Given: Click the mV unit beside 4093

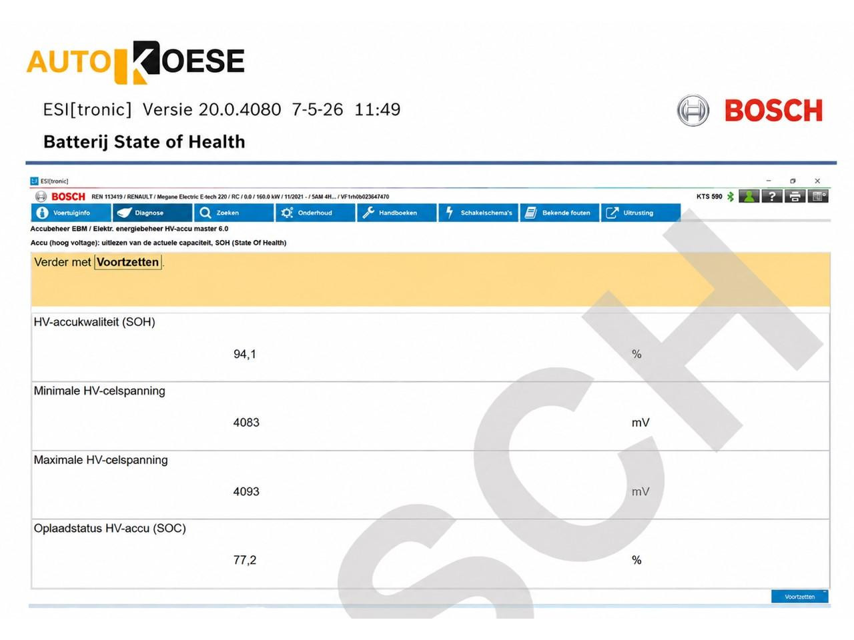Looking at the screenshot, I should click(640, 492).
